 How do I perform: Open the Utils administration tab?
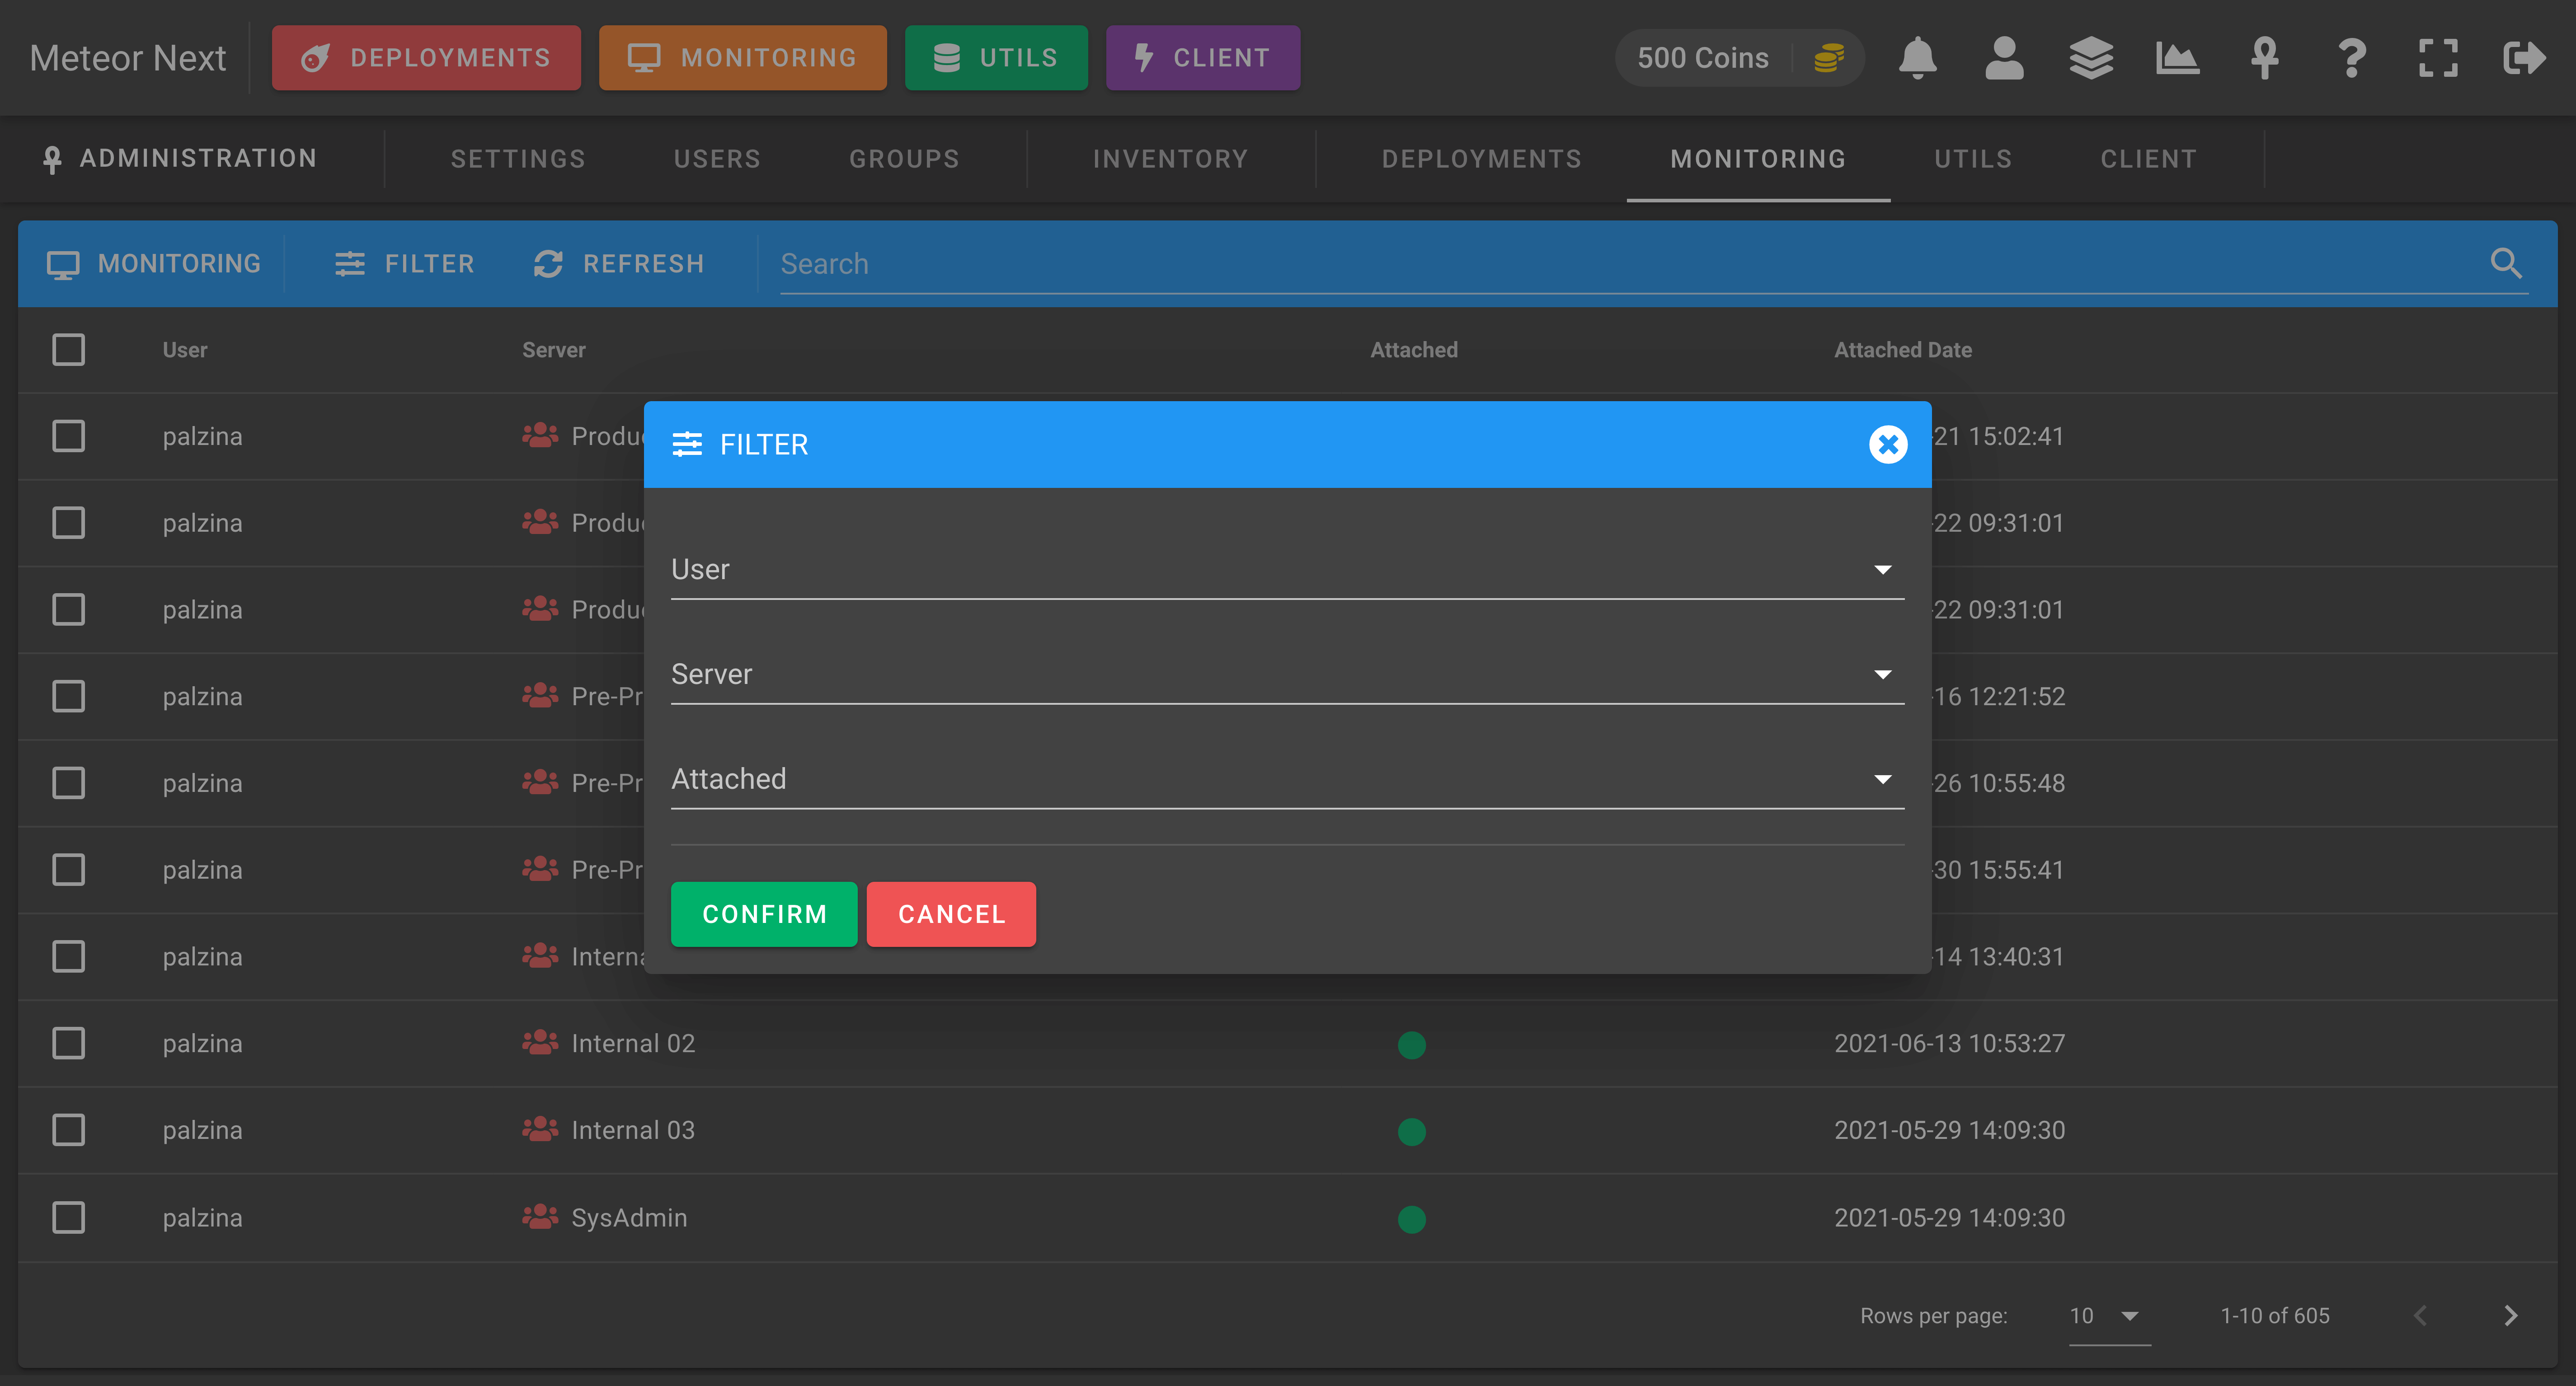[1972, 159]
